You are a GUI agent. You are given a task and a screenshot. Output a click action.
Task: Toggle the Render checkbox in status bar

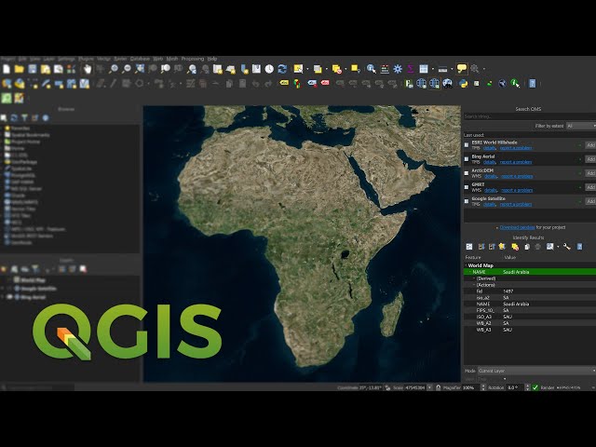tap(535, 387)
